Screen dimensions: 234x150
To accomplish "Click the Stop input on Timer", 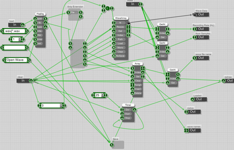I will coord(128,118).
